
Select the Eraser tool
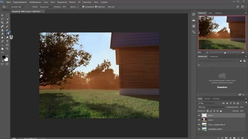[x=2, y=34]
